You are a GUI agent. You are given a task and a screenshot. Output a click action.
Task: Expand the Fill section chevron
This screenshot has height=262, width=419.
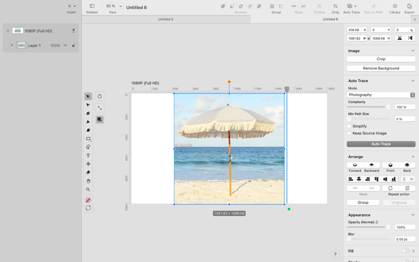click(x=413, y=251)
